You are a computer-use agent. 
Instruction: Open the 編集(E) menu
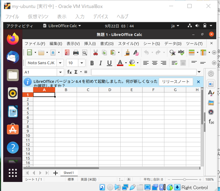56,44
